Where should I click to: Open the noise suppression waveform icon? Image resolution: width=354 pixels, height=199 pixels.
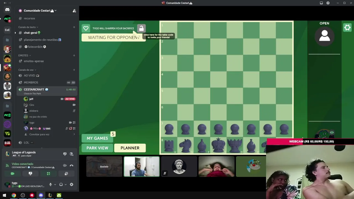coord(65,166)
